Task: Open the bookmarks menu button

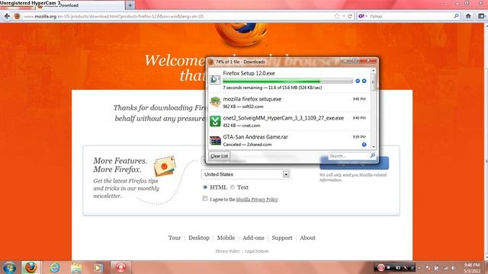Action: tap(481, 16)
